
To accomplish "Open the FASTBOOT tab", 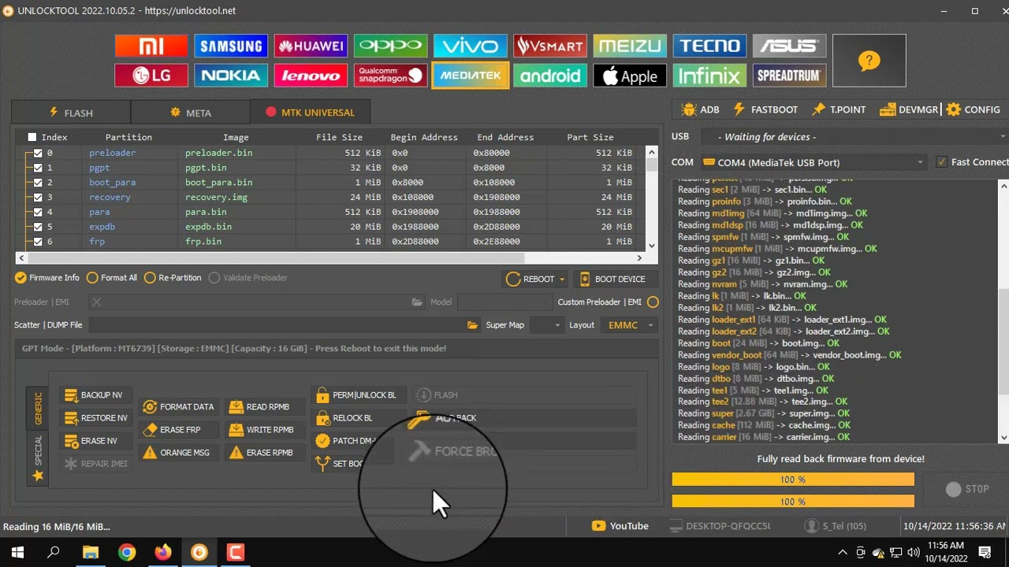I will click(x=765, y=109).
